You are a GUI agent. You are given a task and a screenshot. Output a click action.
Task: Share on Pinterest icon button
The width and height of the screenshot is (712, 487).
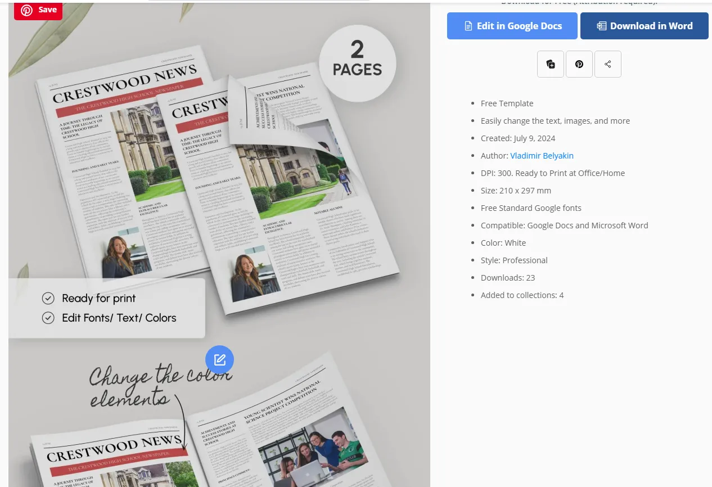tap(579, 64)
